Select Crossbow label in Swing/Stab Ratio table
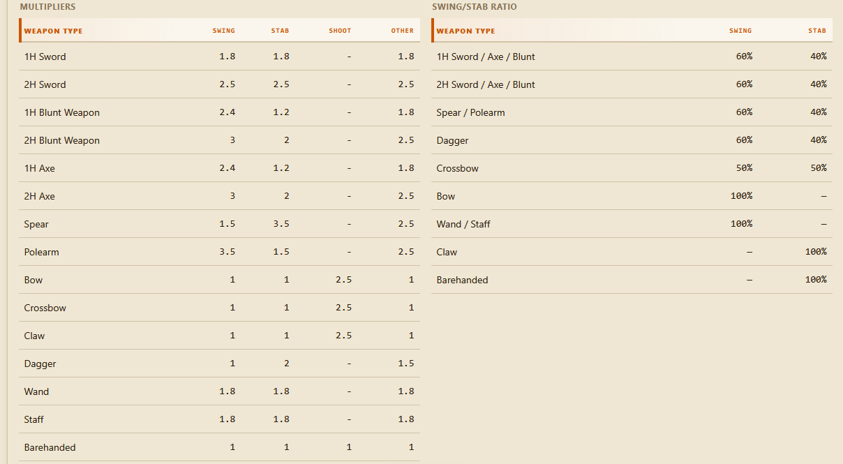843x464 pixels. click(x=457, y=168)
